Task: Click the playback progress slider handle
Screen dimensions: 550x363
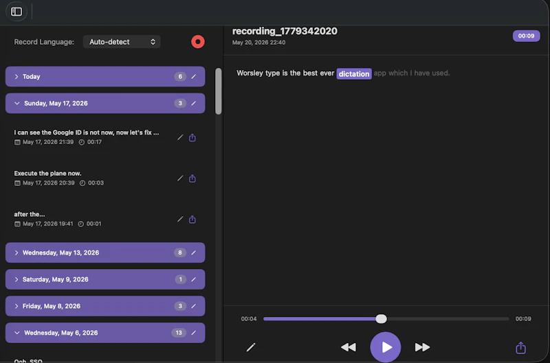Action: [x=381, y=318]
